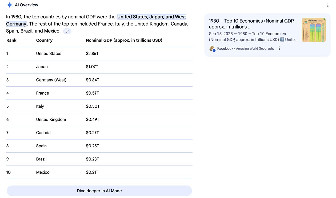The width and height of the screenshot is (336, 198).
Task: Open the '1980 – Top 10 Economies' result title
Action: (x=252, y=24)
